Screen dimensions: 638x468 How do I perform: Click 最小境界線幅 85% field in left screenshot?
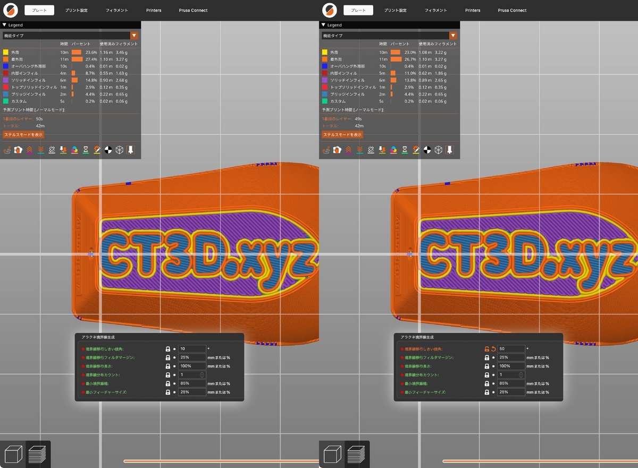192,384
